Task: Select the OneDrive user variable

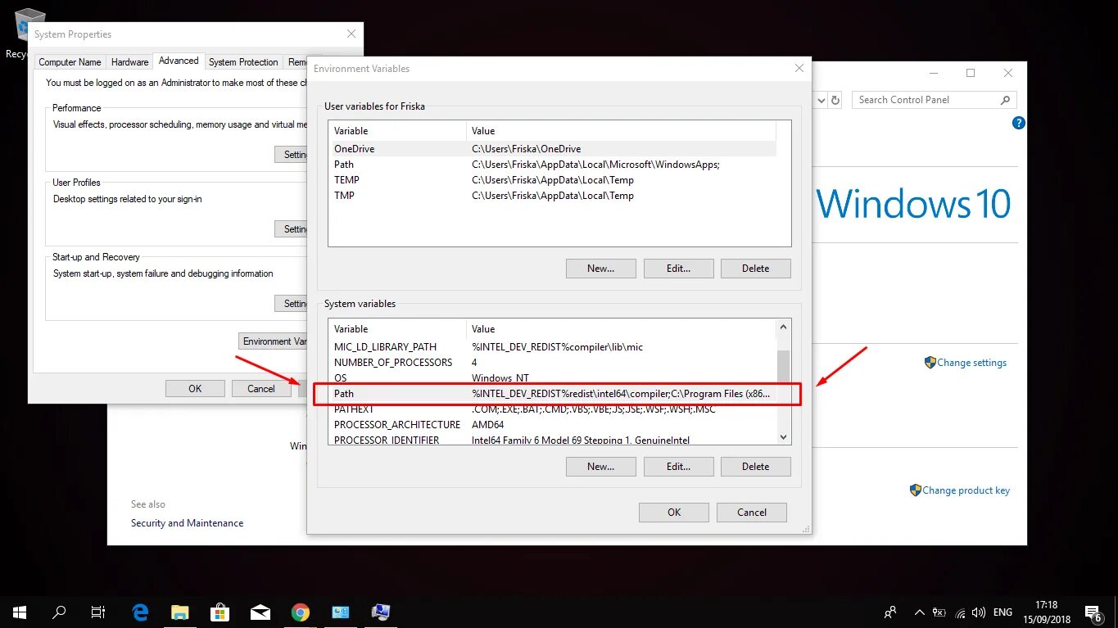Action: point(553,149)
